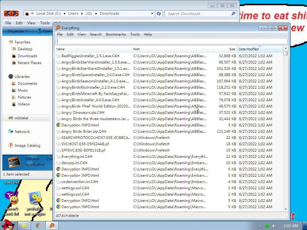Click the Libraries icon in sidebar

tap(11, 76)
